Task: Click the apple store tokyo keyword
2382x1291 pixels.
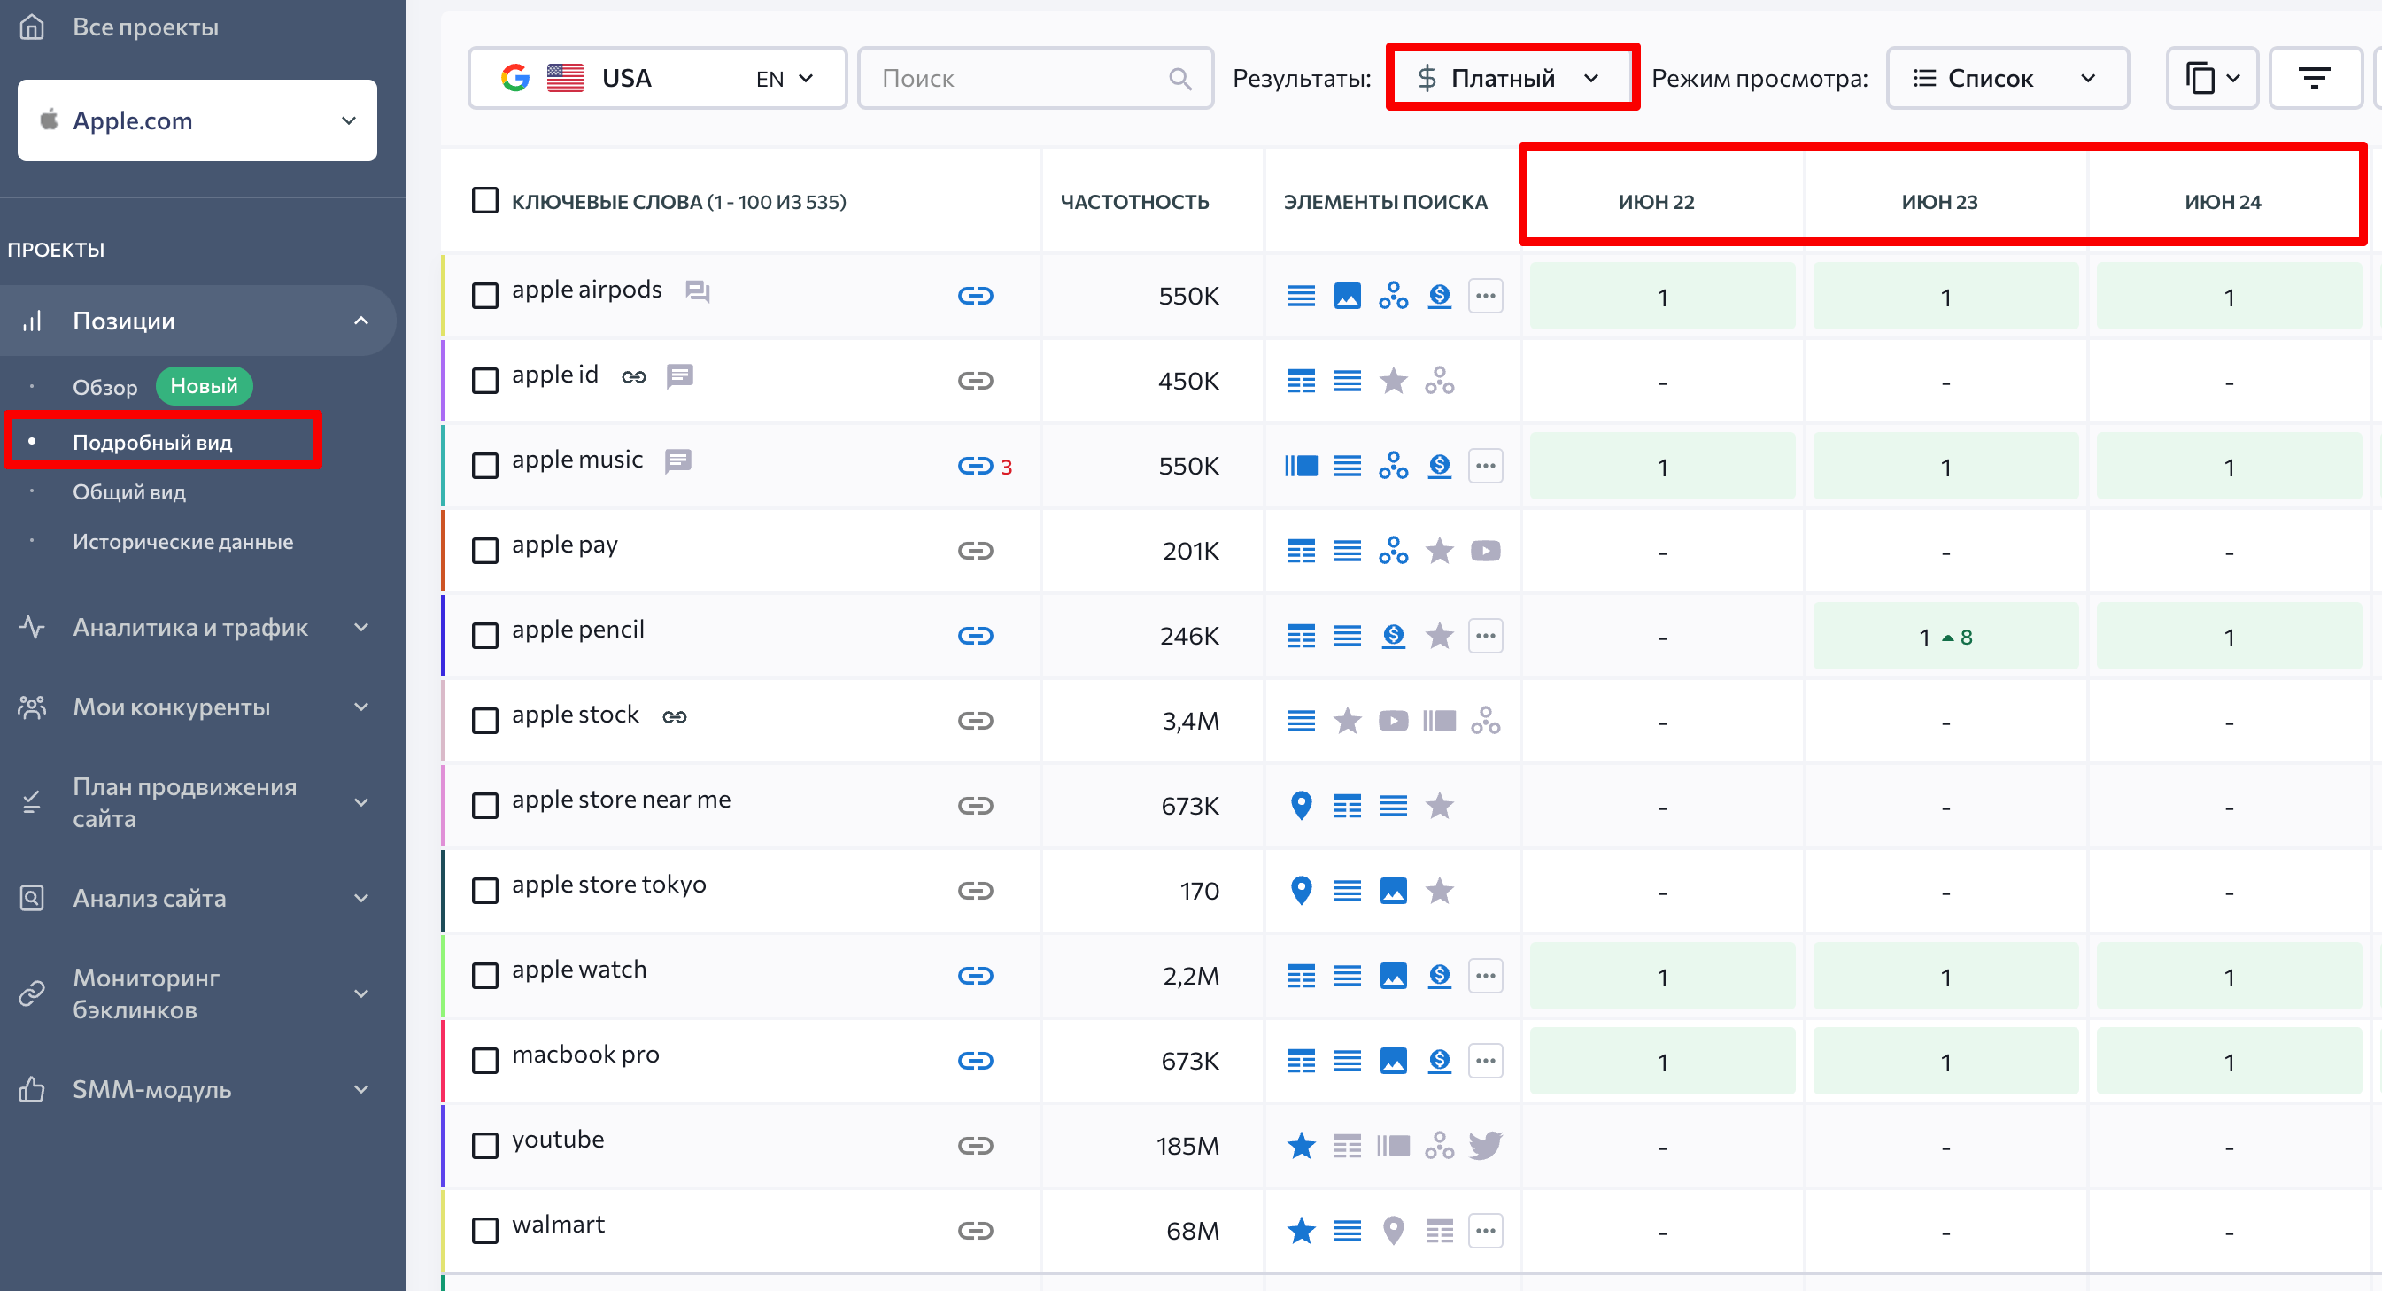Action: 608,885
